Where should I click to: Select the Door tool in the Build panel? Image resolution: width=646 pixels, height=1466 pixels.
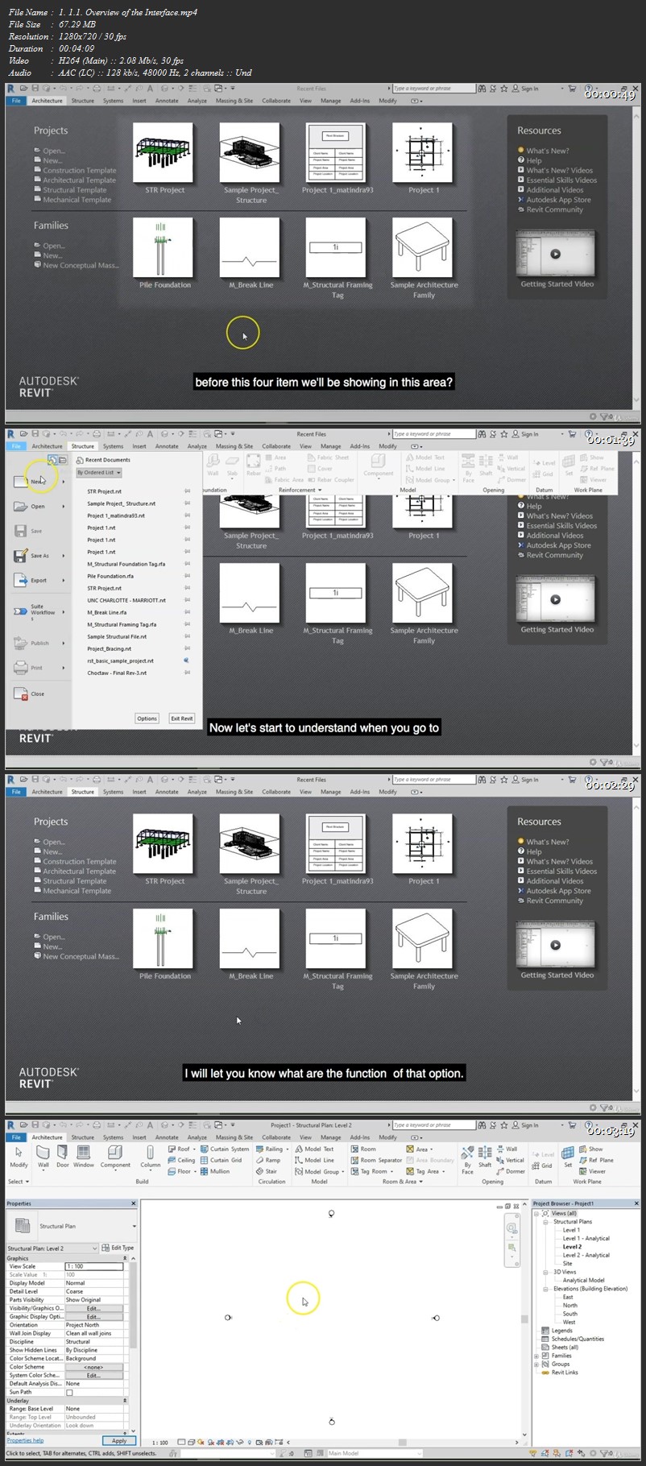(63, 1157)
